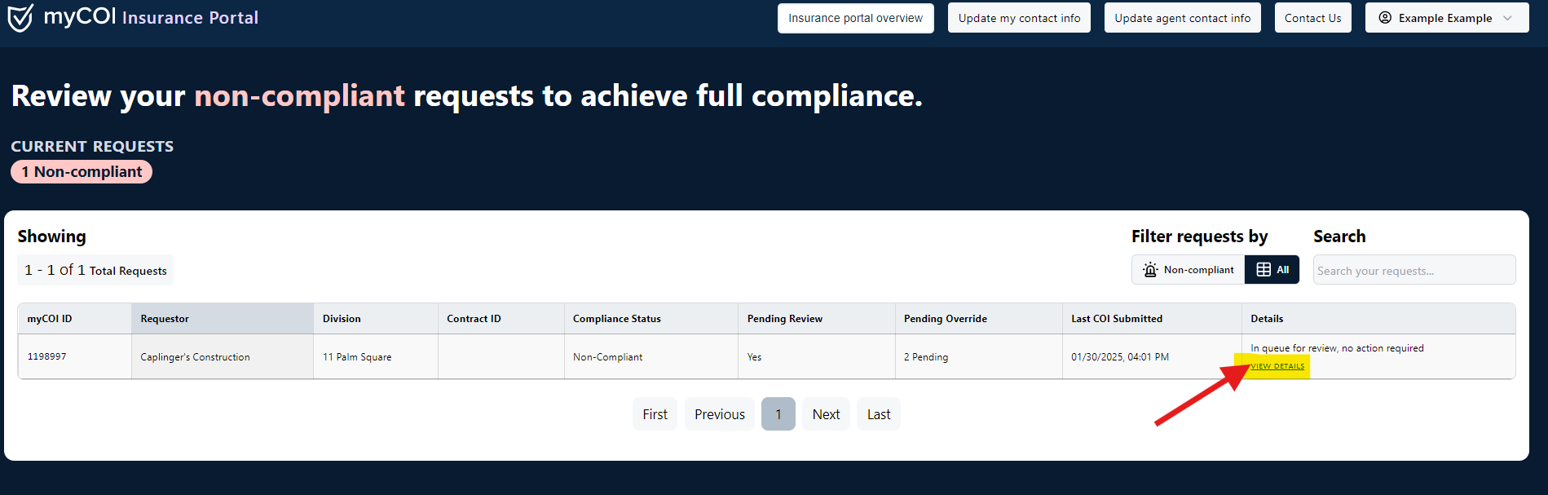Click the View Details link
This screenshot has height=495, width=1548.
click(x=1277, y=366)
